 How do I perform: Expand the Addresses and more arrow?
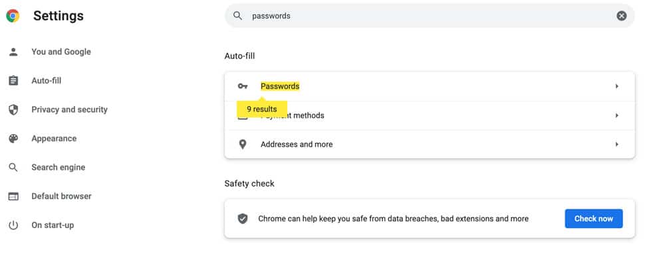[x=616, y=145]
